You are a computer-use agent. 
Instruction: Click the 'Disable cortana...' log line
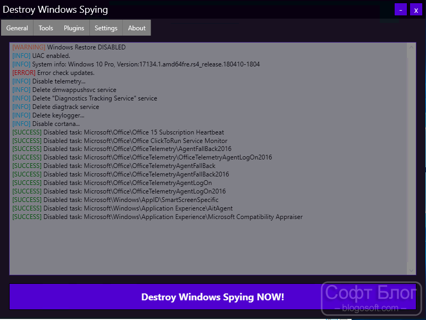(x=46, y=124)
